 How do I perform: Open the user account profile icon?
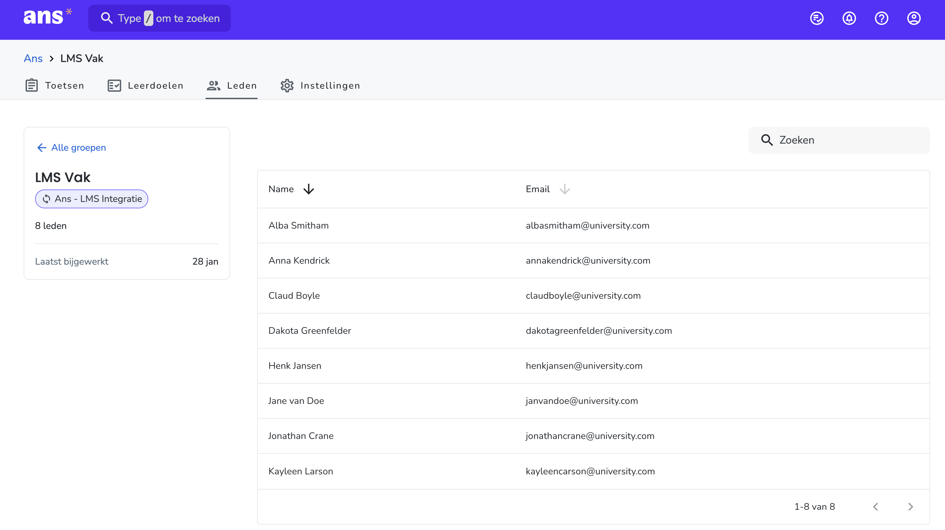click(x=913, y=18)
